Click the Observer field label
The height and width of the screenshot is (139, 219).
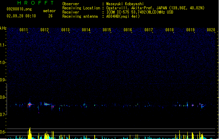coord(71,4)
